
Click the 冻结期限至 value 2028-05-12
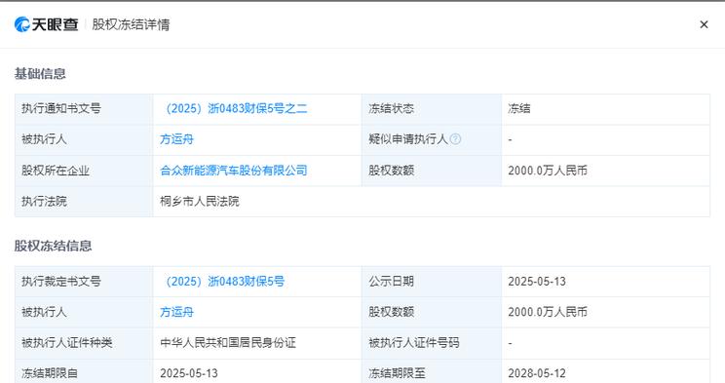[x=537, y=373]
